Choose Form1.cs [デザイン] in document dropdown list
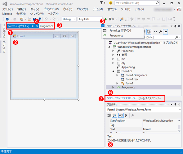 (123, 31)
